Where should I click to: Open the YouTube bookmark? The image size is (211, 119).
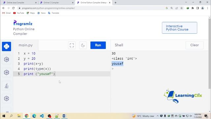18,13
